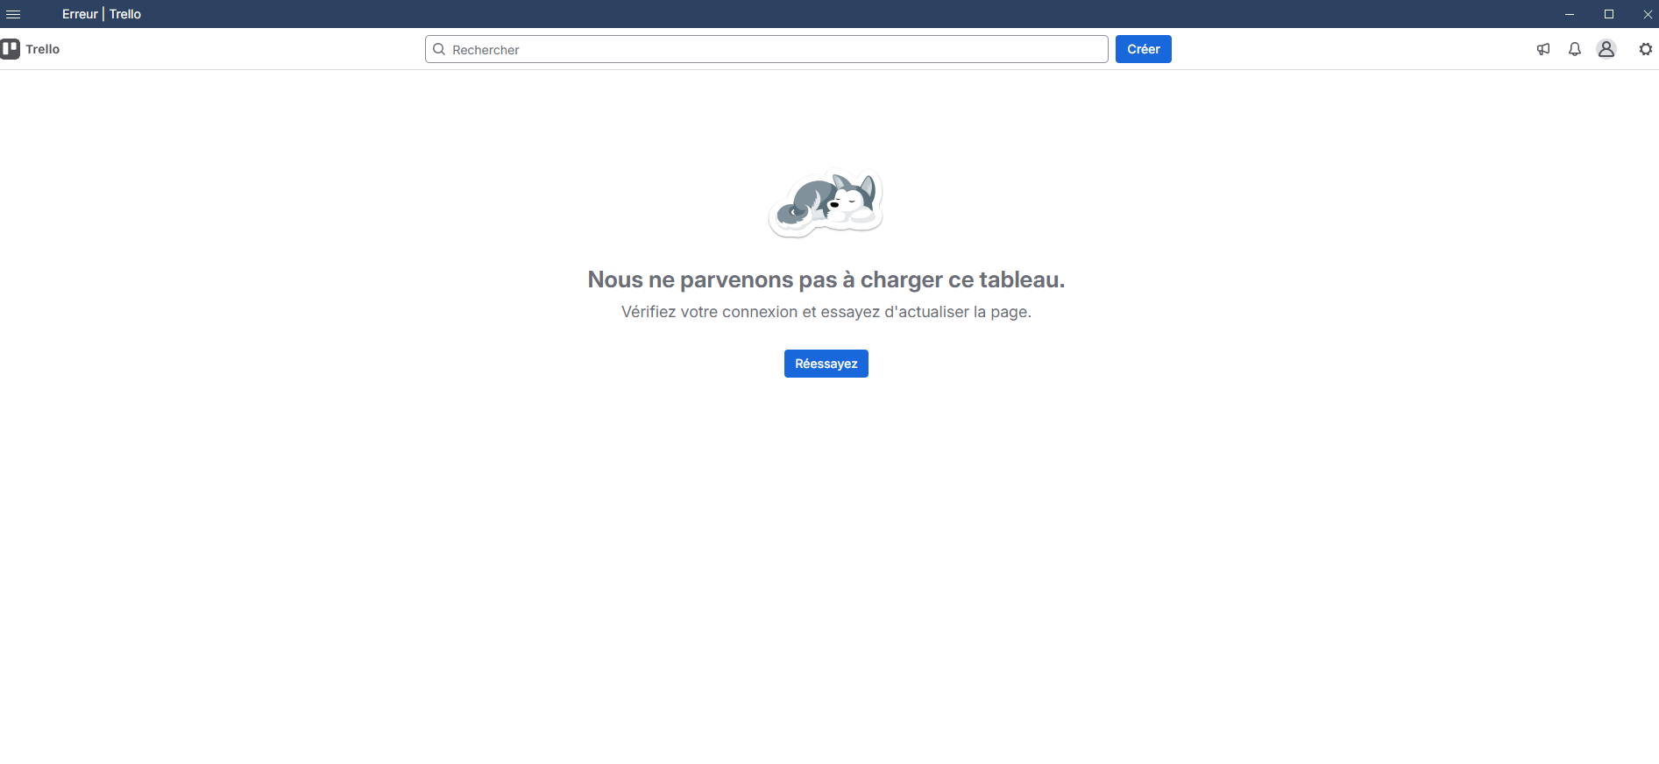Open the hamburger menu in title bar
This screenshot has width=1659, height=764.
(x=13, y=14)
